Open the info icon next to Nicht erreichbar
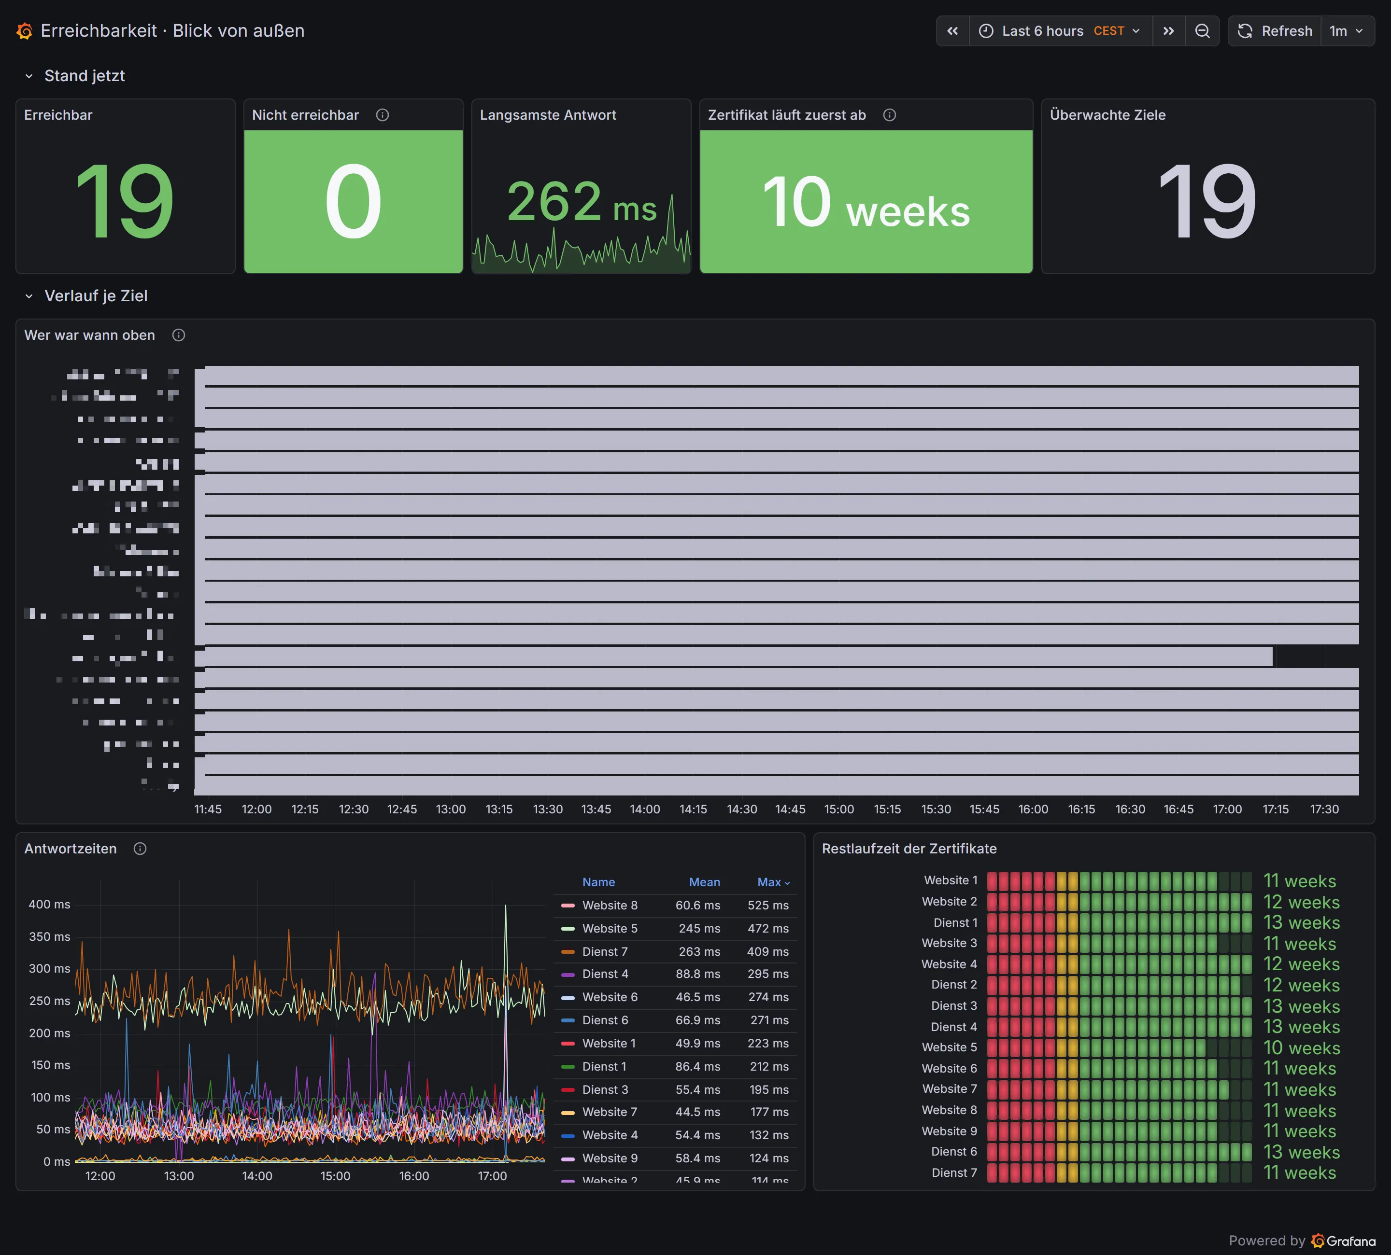1391x1255 pixels. (x=382, y=115)
